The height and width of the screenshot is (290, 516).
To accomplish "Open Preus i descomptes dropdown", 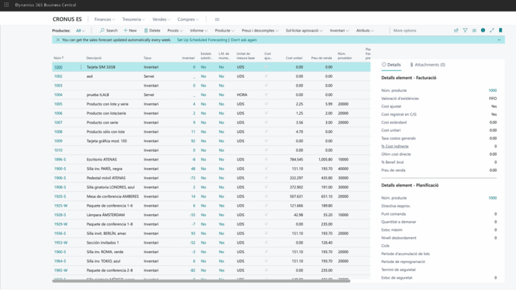I will [260, 31].
